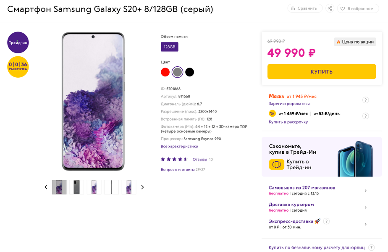Click the help icon next to Экспресс-доставка
Screen dimensions: 388x252
point(327,221)
